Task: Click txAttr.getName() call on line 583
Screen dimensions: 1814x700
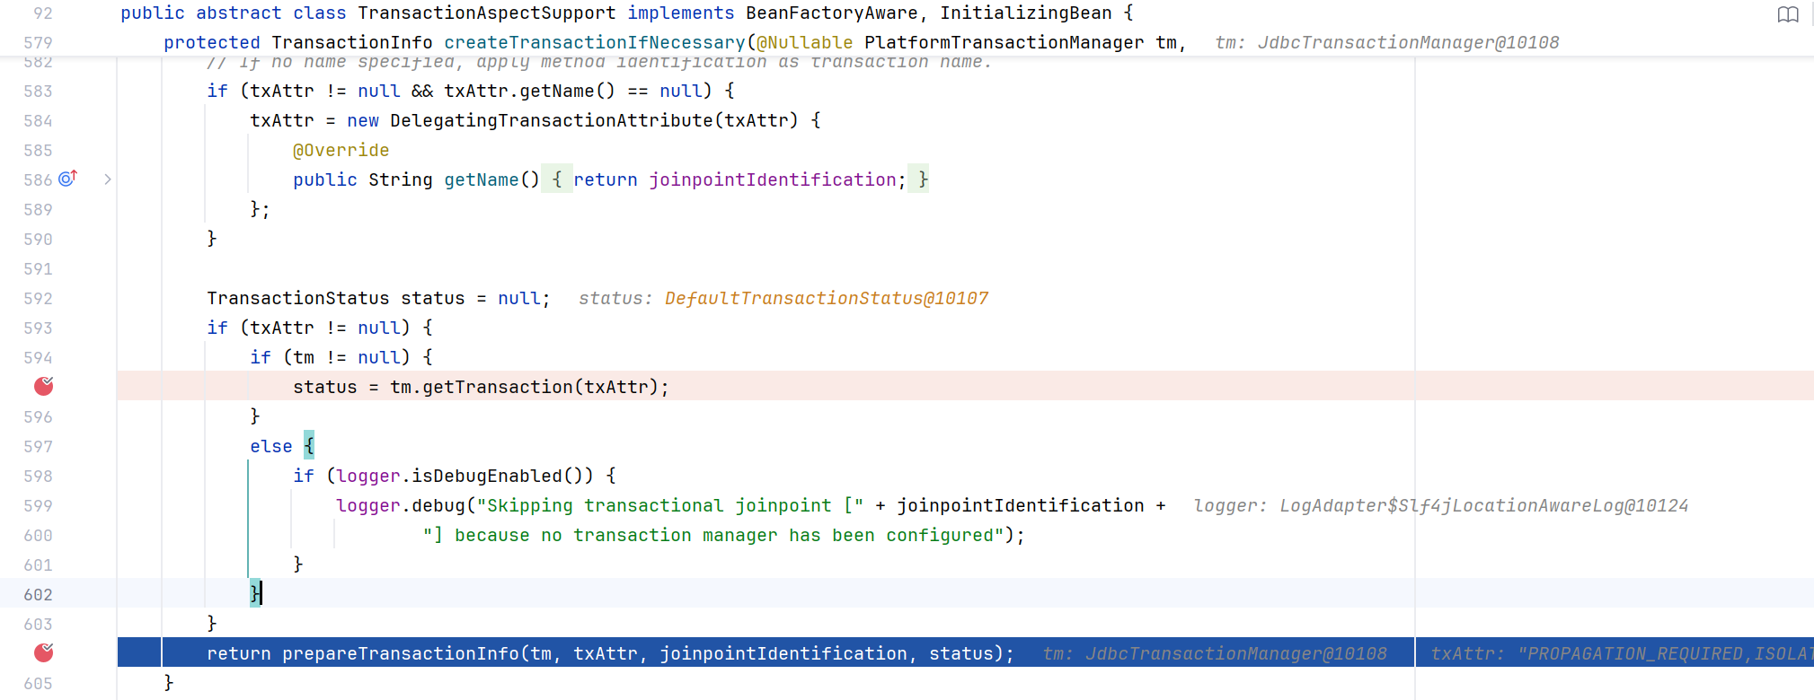Action: (x=530, y=91)
